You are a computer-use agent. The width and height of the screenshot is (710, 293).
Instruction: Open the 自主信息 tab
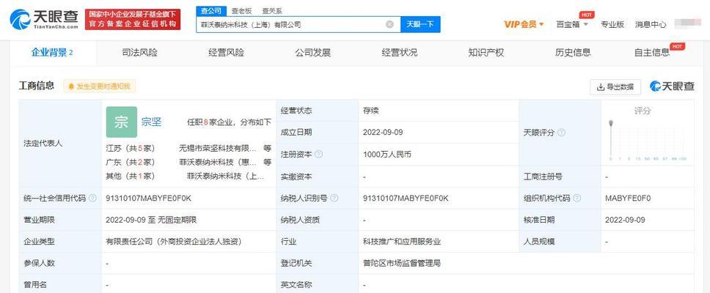coord(652,53)
